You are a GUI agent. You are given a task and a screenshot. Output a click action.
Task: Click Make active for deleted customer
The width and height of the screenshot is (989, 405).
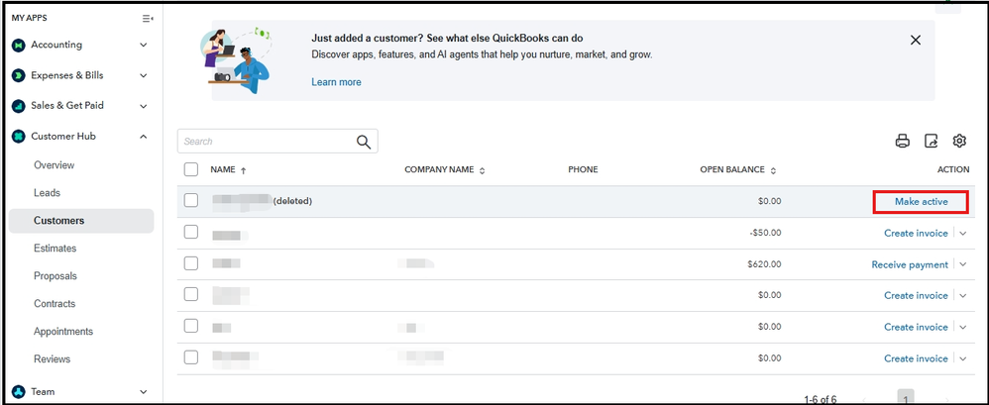[x=921, y=202]
